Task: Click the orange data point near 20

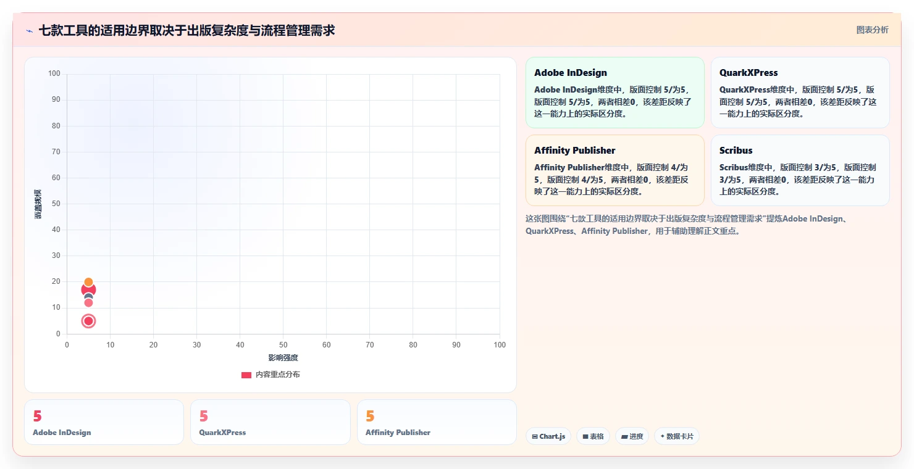Action: click(88, 282)
